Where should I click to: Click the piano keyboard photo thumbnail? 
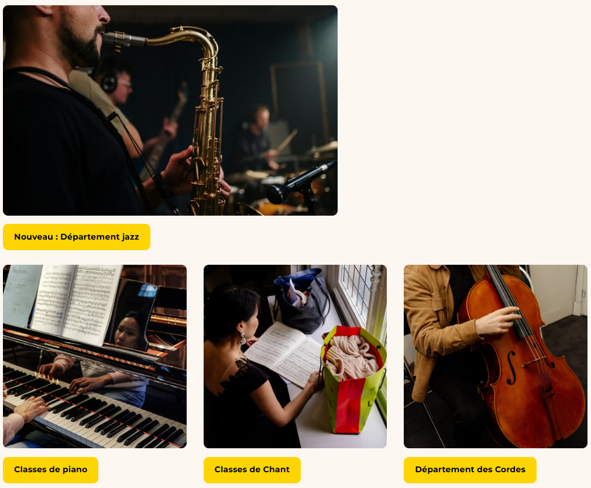(95, 357)
